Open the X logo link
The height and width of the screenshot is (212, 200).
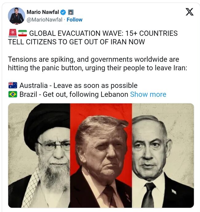click(x=190, y=12)
